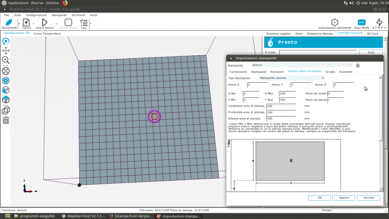The width and height of the screenshot is (389, 219).
Task: Expand the toolbar arrow beside Log
Action: [91, 24]
